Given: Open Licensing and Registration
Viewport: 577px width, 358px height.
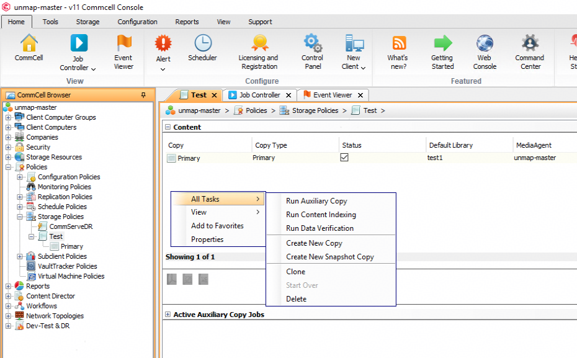Looking at the screenshot, I should coord(259,43).
